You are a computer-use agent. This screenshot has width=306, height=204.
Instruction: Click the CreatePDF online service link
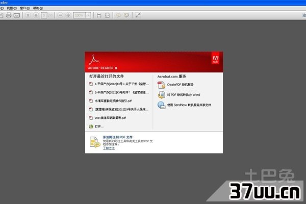(181, 85)
